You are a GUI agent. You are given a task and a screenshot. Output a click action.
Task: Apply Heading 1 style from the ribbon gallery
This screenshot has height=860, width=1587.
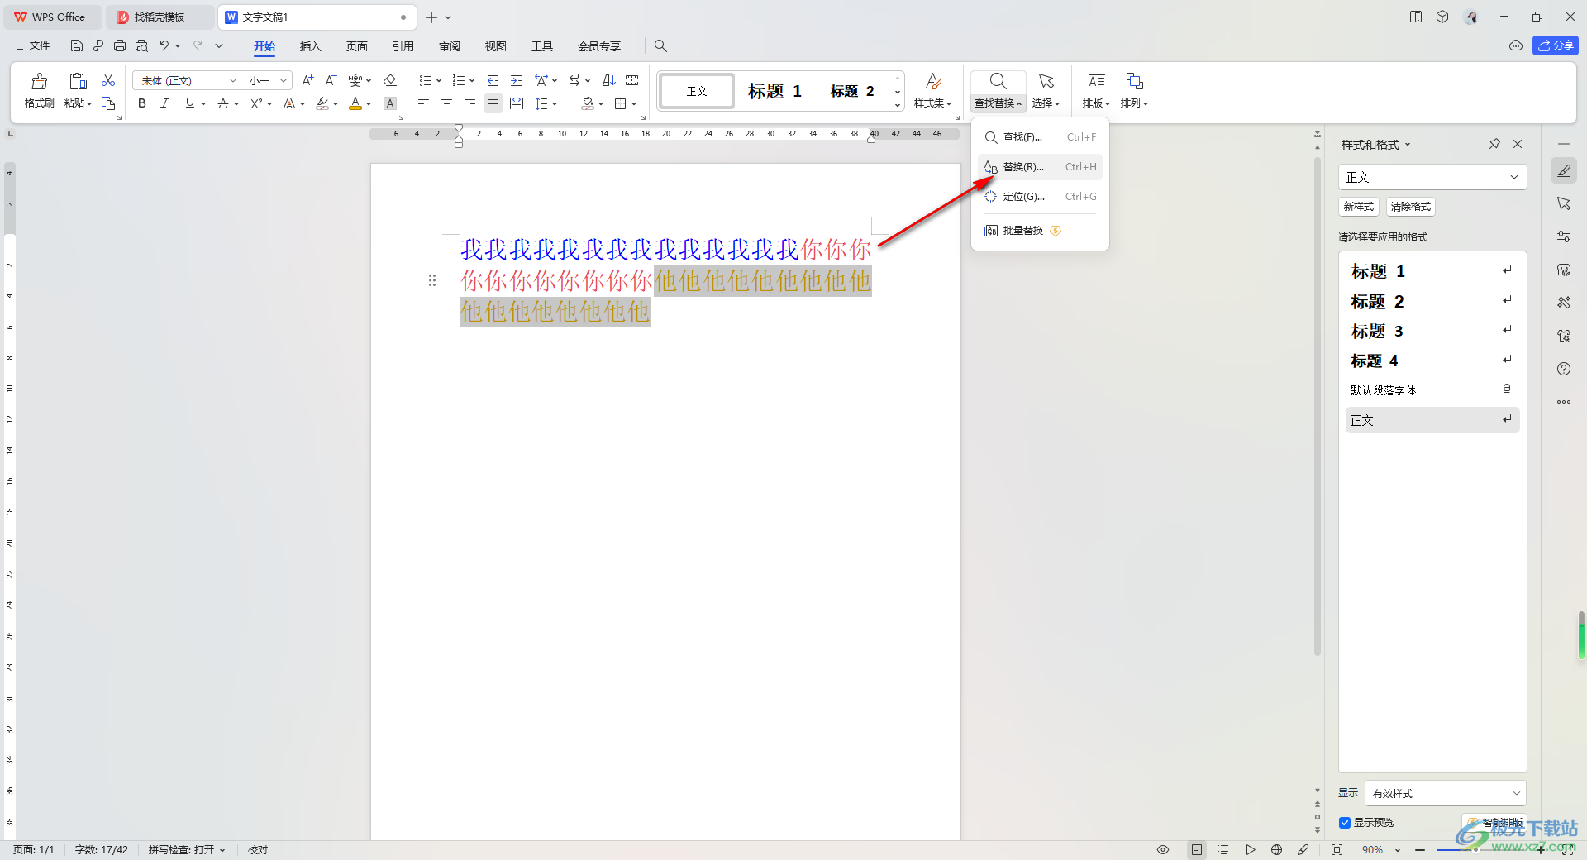click(x=774, y=91)
